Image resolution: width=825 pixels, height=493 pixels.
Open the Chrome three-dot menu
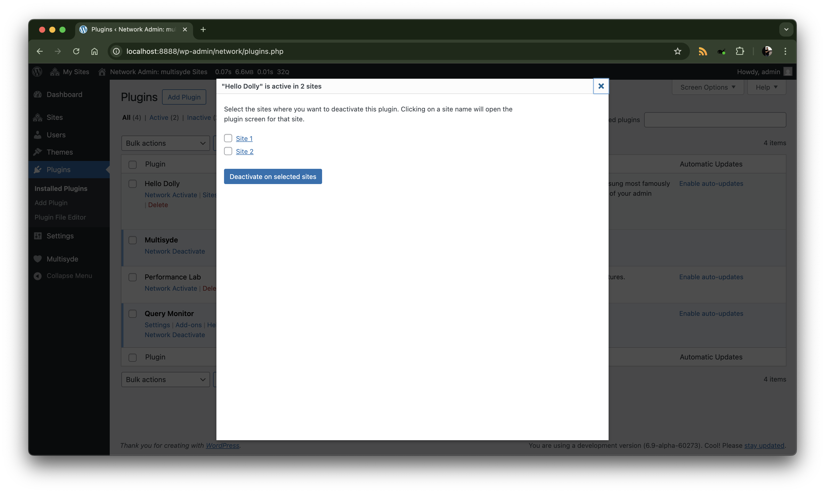(x=785, y=51)
